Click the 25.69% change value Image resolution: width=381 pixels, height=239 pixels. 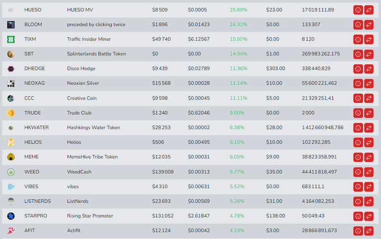pyautogui.click(x=239, y=10)
